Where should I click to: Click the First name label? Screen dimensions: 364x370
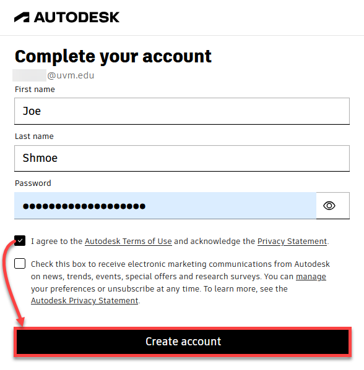click(x=35, y=90)
